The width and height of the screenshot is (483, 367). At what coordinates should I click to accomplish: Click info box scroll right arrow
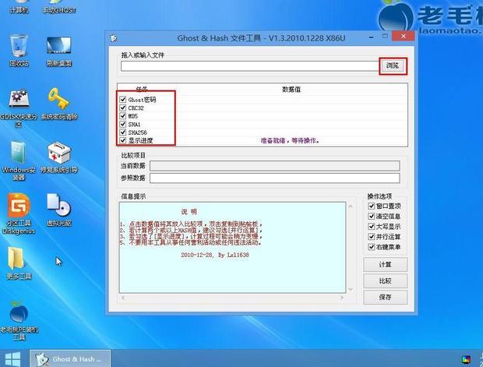click(x=342, y=298)
